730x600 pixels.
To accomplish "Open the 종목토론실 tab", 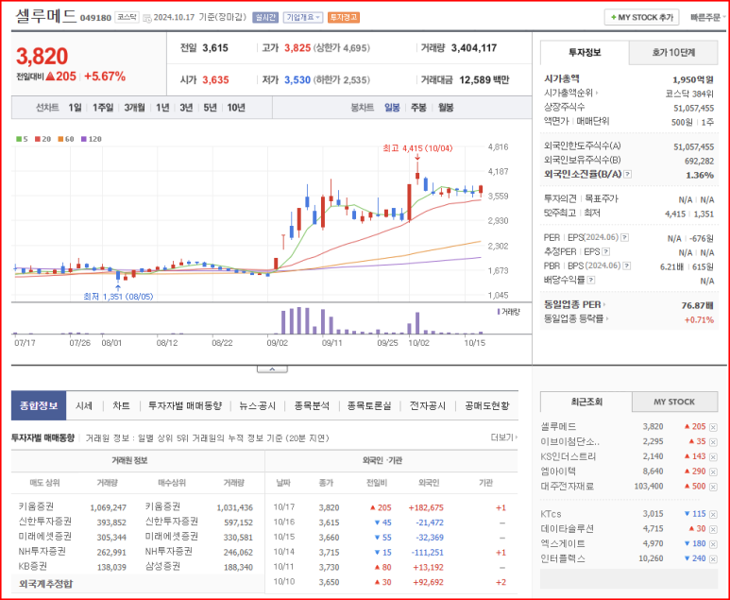I will click(369, 405).
